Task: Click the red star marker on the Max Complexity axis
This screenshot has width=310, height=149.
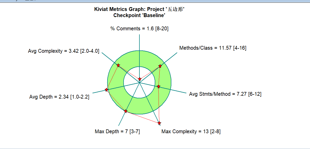Action: coord(159,123)
